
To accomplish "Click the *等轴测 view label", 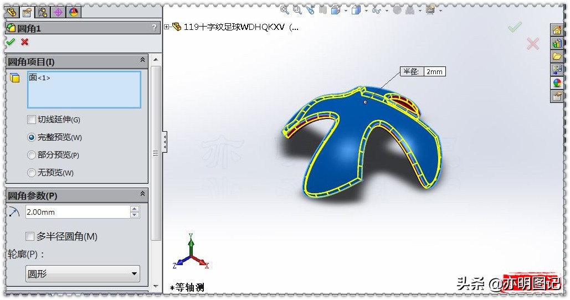I will pos(187,287).
